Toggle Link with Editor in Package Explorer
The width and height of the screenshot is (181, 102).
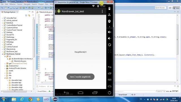tap(29, 15)
